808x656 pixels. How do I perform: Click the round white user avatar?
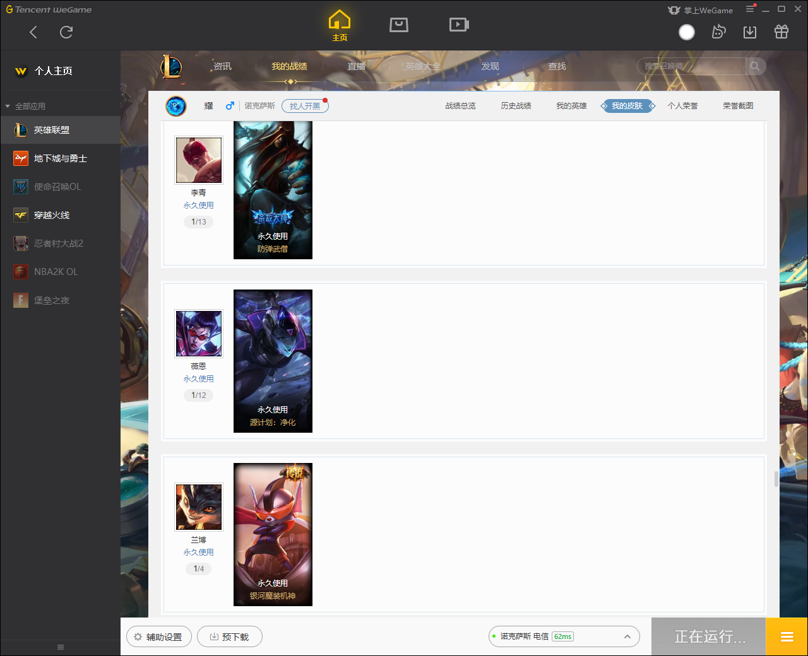pyautogui.click(x=687, y=32)
